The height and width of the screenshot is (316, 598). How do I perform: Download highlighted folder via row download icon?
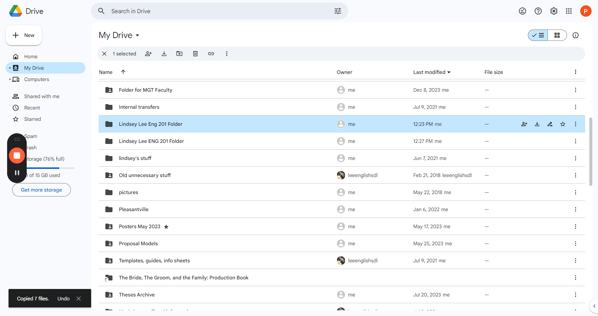click(x=537, y=124)
